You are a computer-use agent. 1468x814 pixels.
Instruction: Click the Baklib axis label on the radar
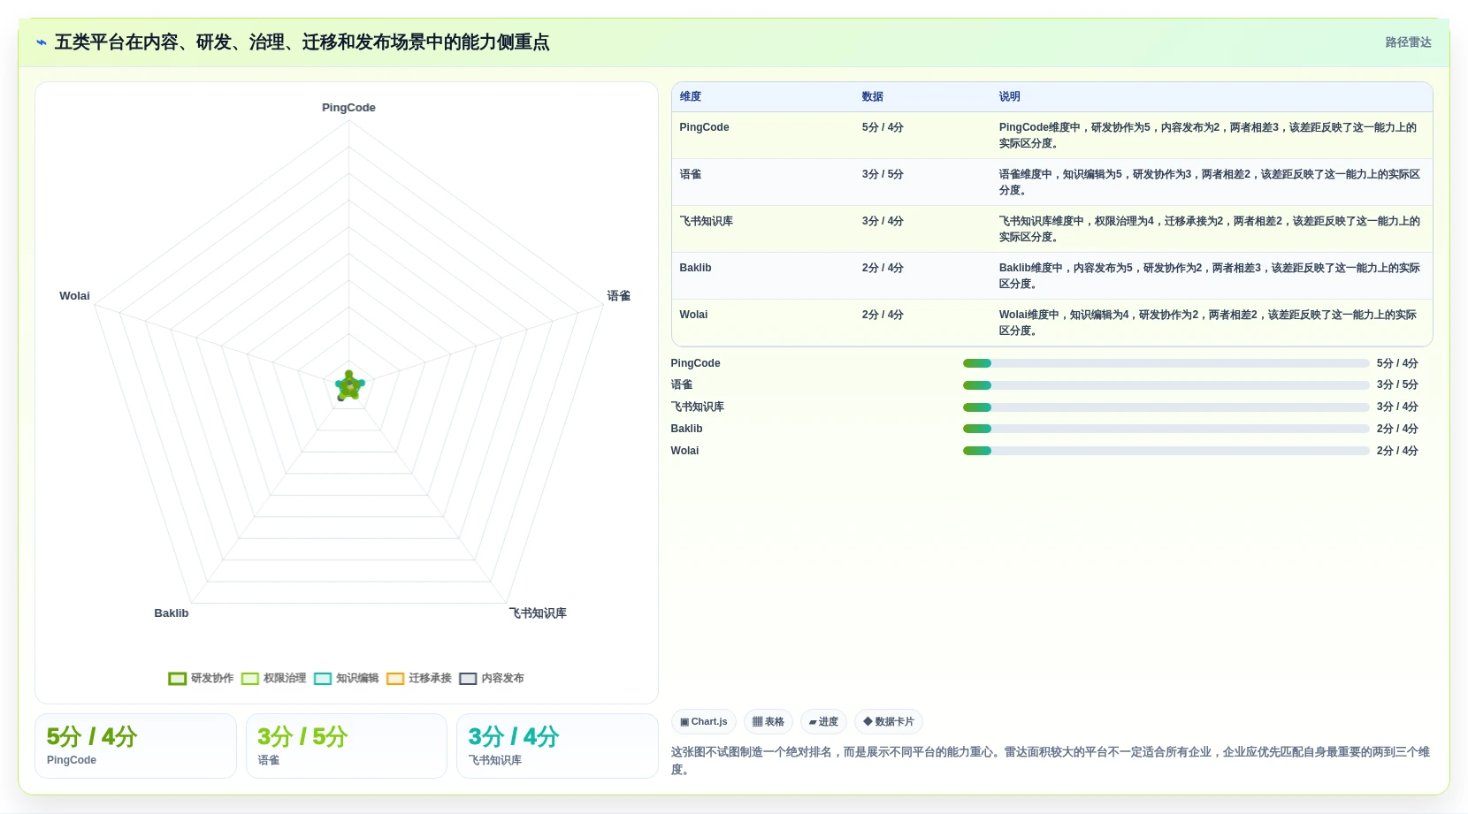pos(172,613)
